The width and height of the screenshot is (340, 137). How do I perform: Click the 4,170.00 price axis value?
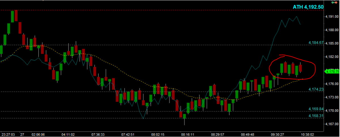[x=332, y=111]
